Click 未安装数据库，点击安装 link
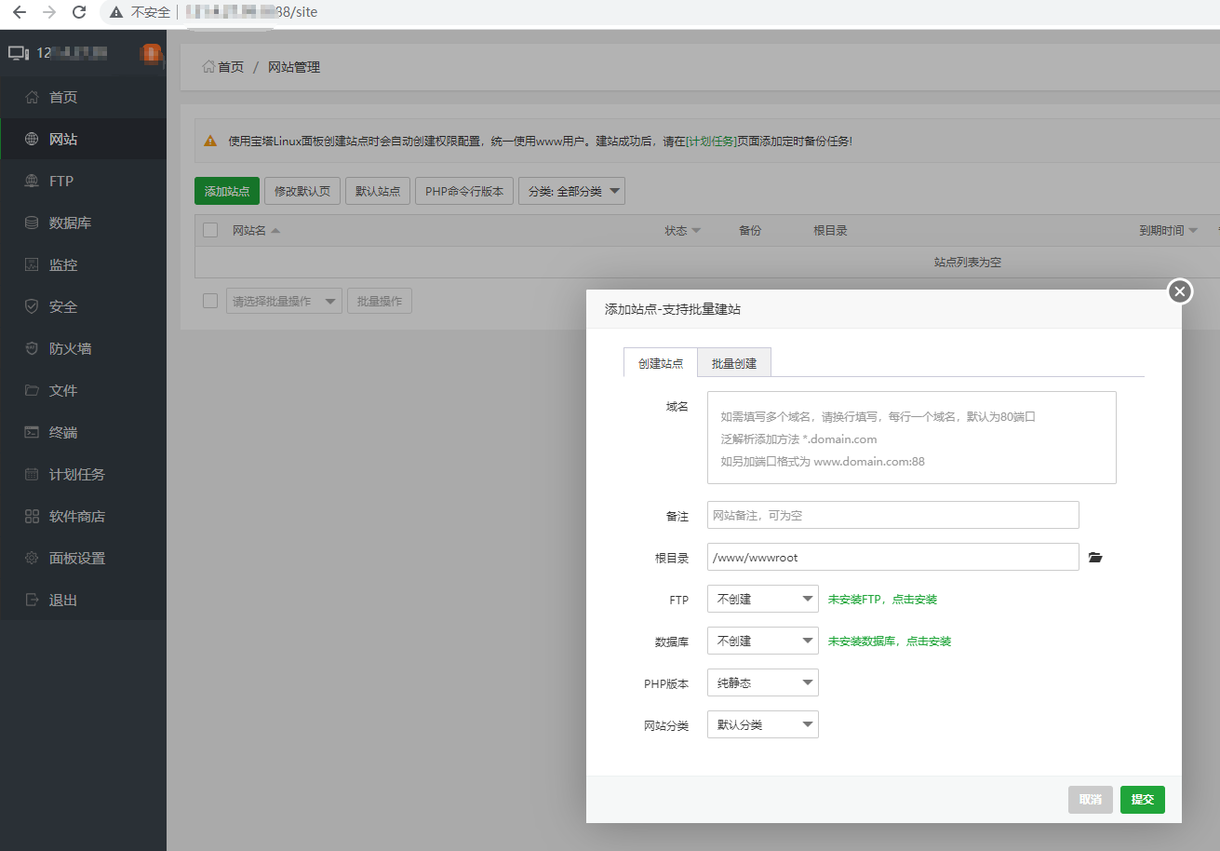The image size is (1220, 851). (x=890, y=642)
